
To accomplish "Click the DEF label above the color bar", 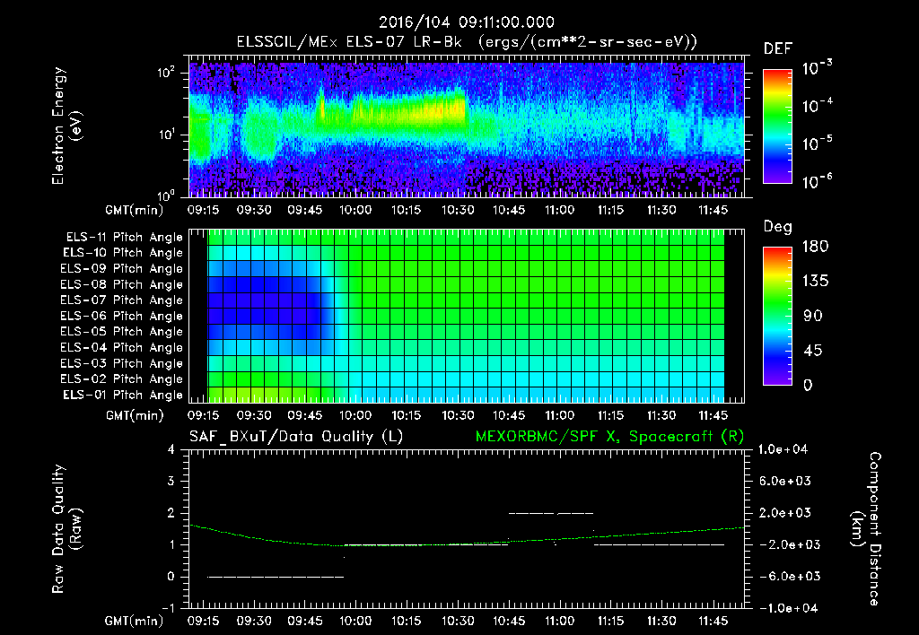I will (778, 48).
